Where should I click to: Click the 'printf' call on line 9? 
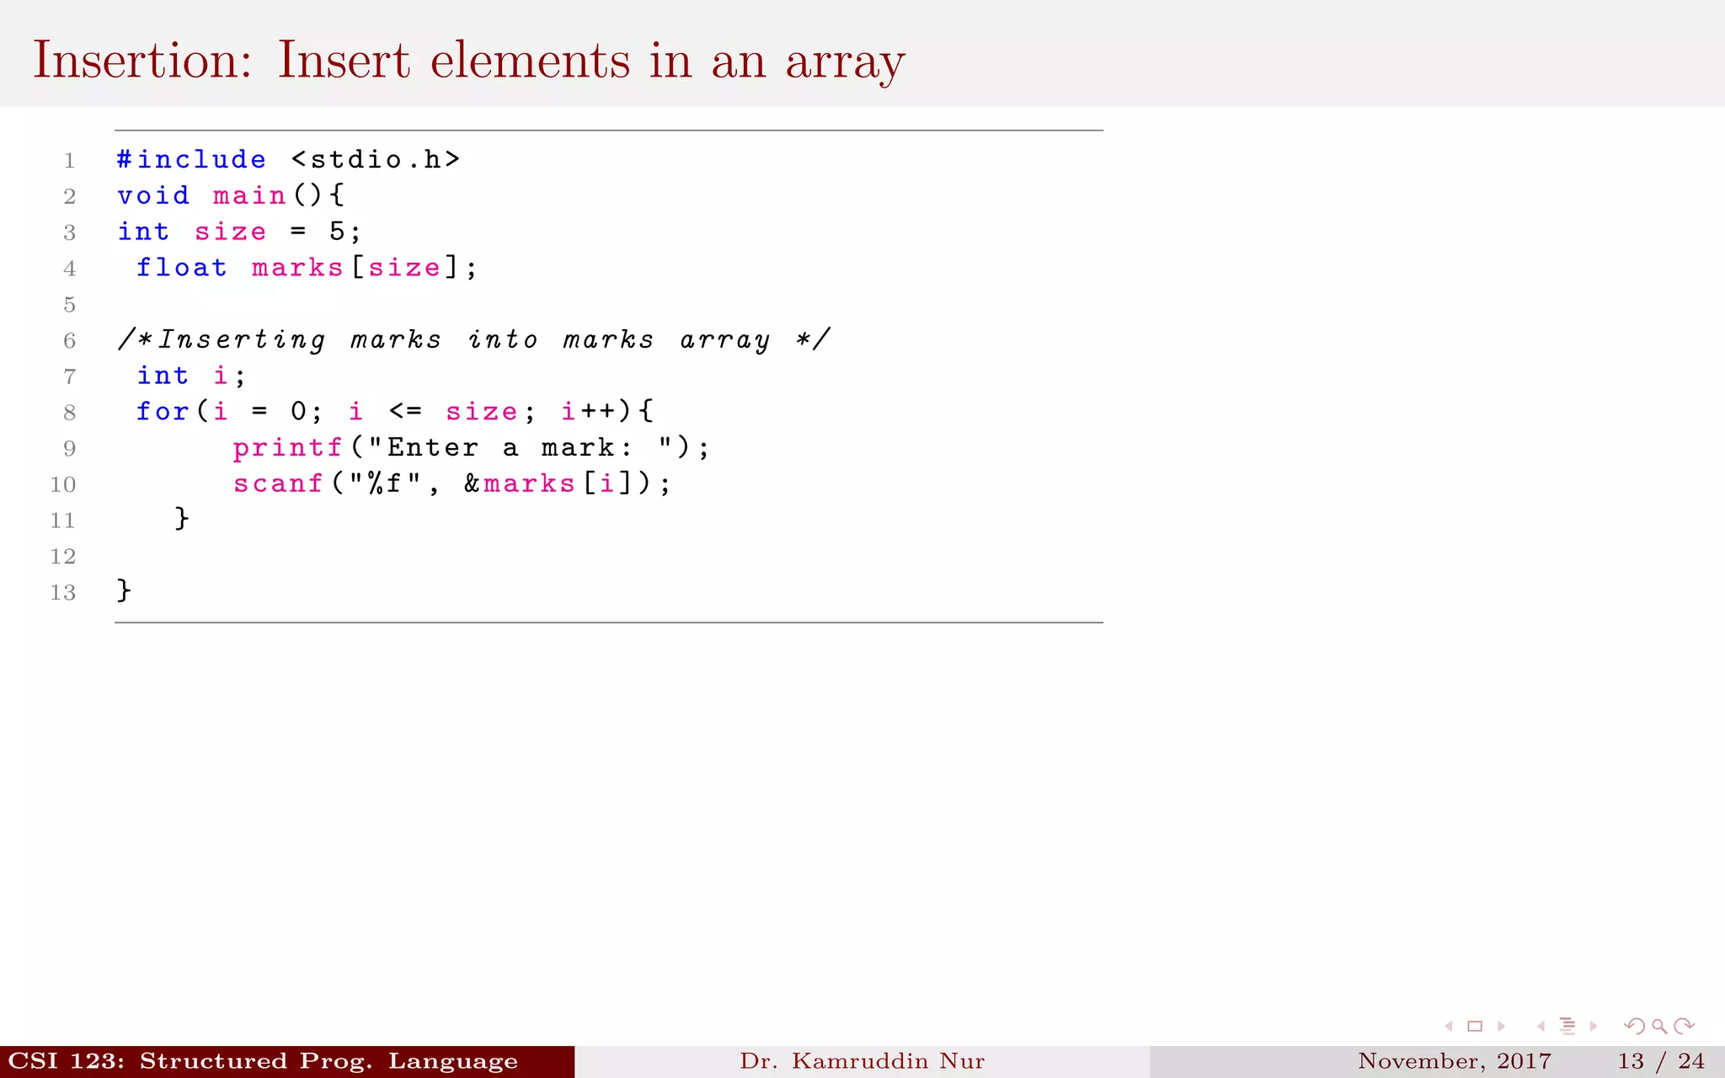click(x=288, y=448)
